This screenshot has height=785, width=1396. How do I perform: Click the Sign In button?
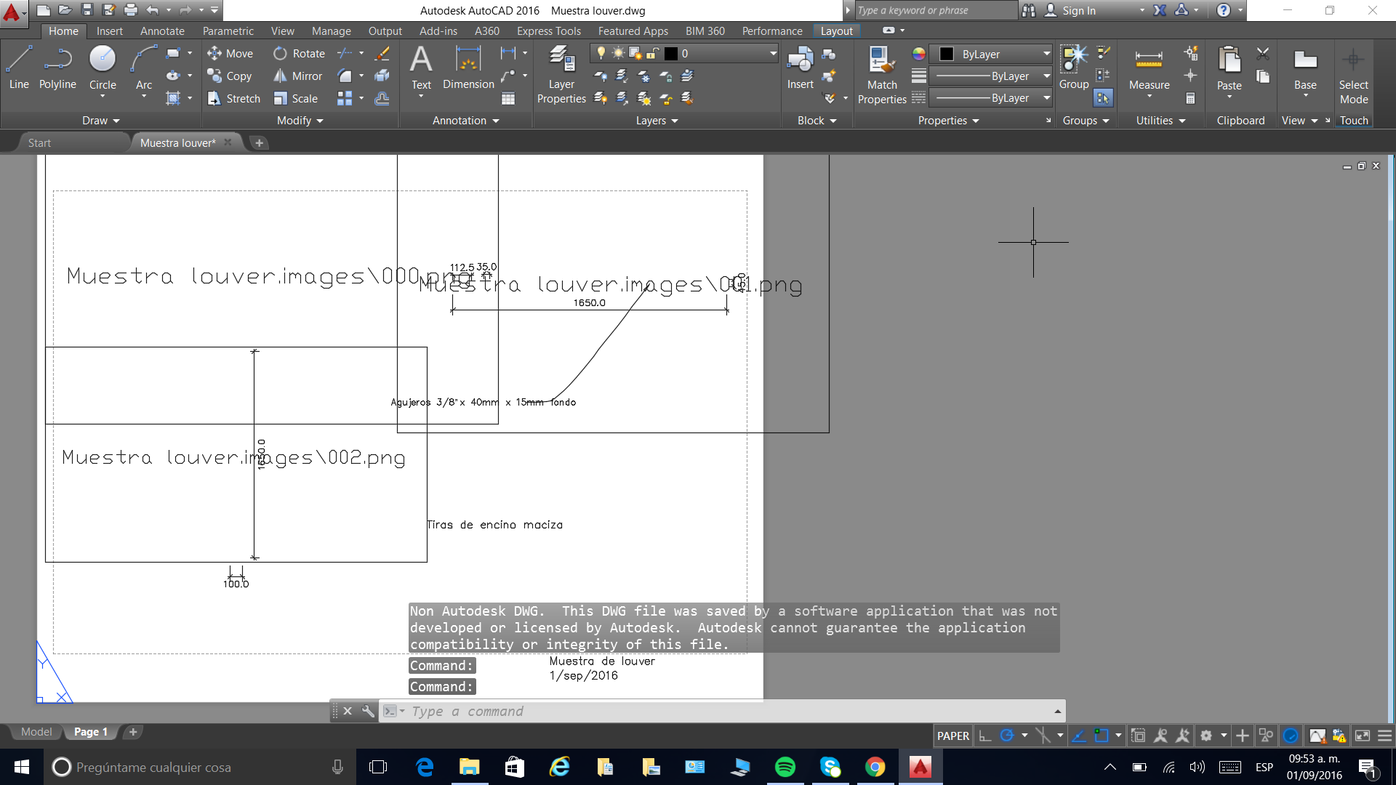[1078, 10]
